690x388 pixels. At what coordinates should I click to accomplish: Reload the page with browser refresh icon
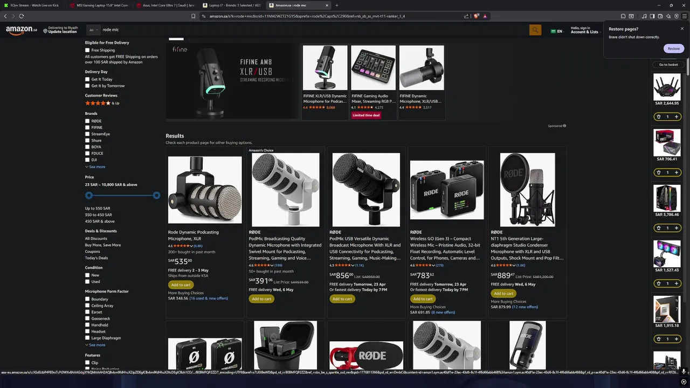22,16
